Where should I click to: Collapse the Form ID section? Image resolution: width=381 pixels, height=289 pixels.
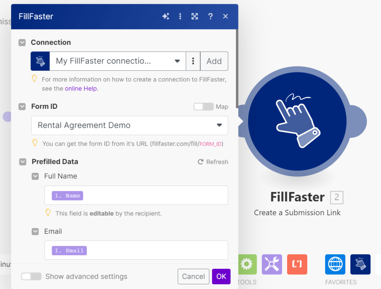pyautogui.click(x=22, y=107)
